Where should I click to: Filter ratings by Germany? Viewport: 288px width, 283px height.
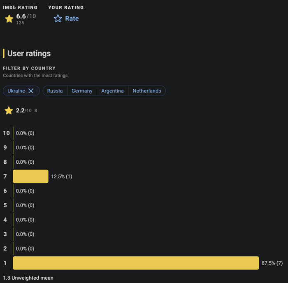pos(82,91)
